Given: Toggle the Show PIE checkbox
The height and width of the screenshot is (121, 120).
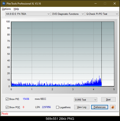Looking at the screenshot, I should [7, 99].
